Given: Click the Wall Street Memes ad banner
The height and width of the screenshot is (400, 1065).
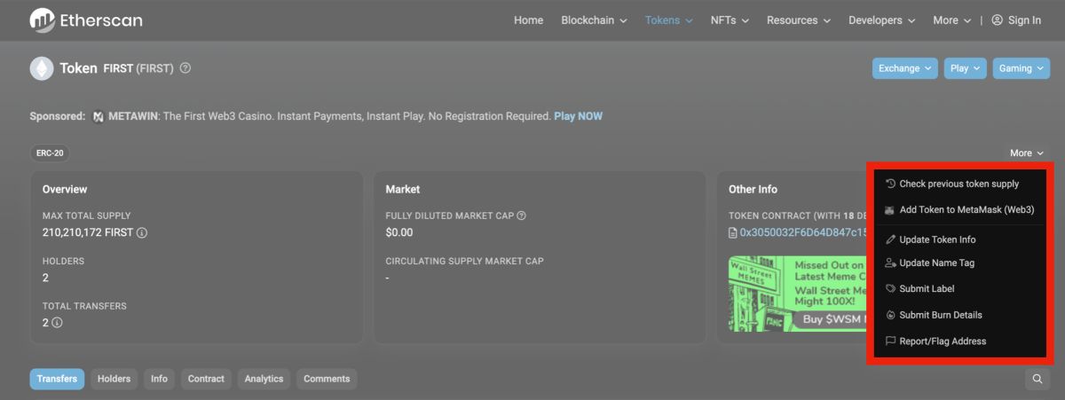Looking at the screenshot, I should pyautogui.click(x=797, y=294).
